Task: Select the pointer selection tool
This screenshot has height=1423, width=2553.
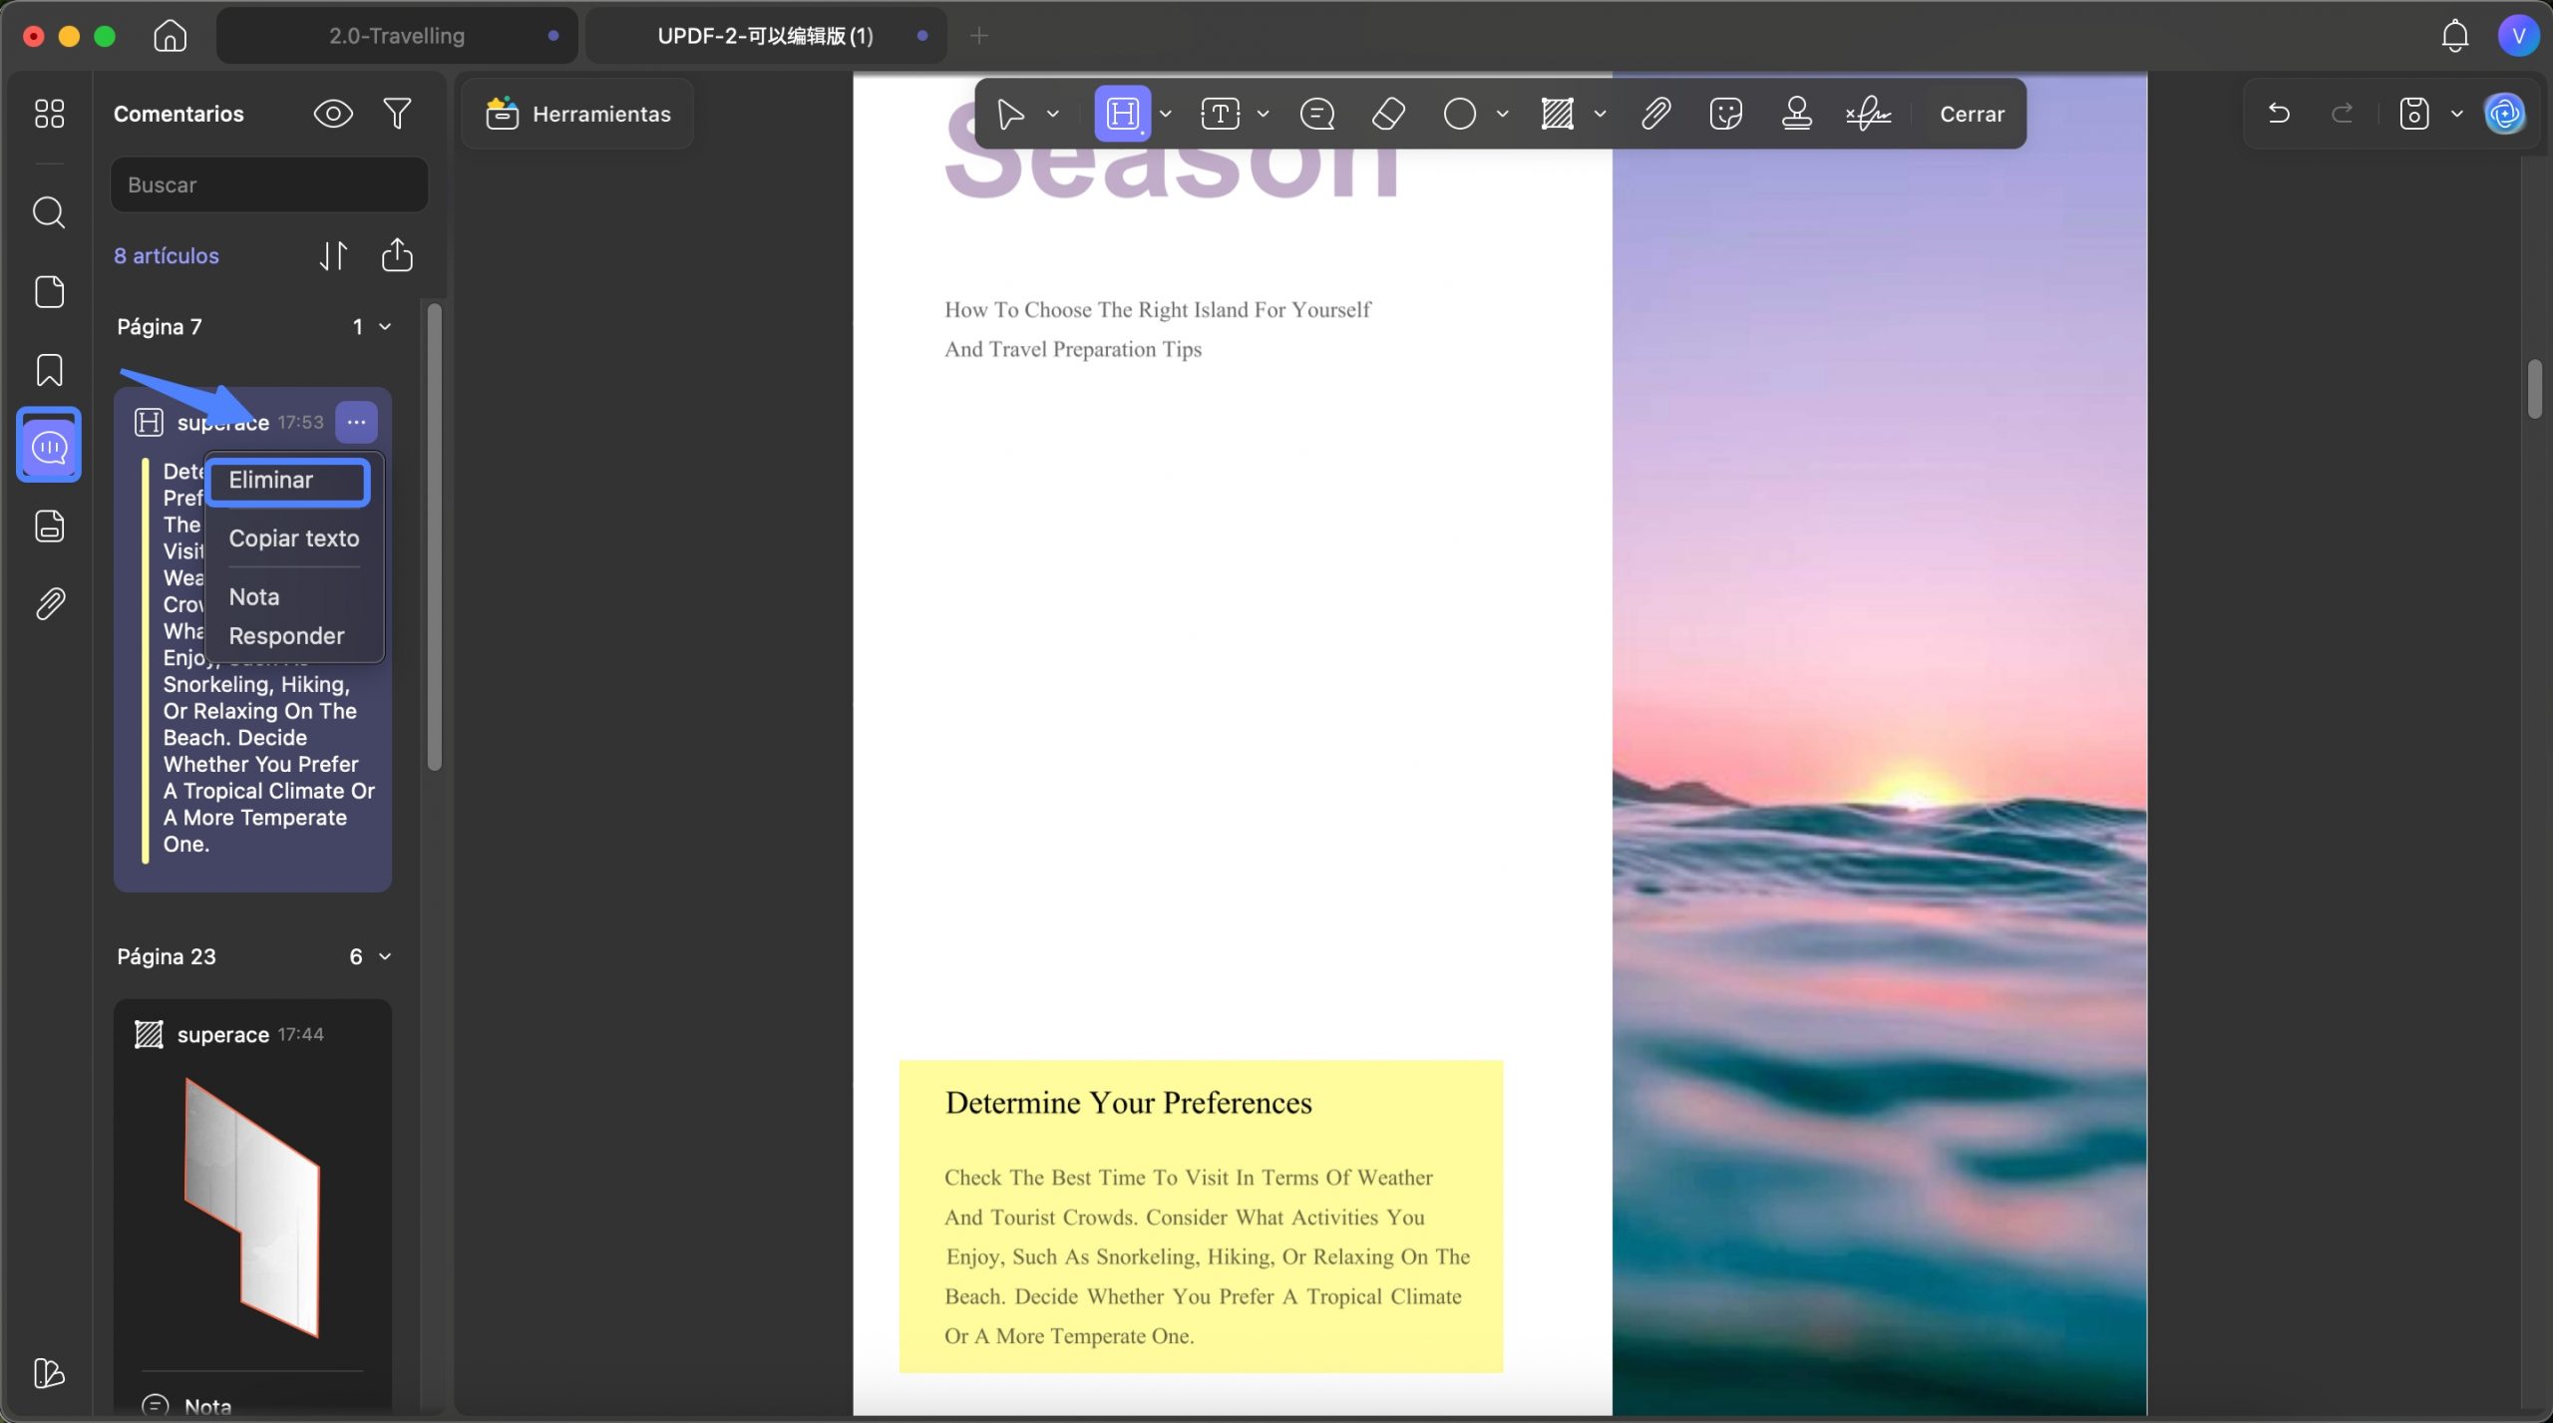Action: pos(1010,114)
